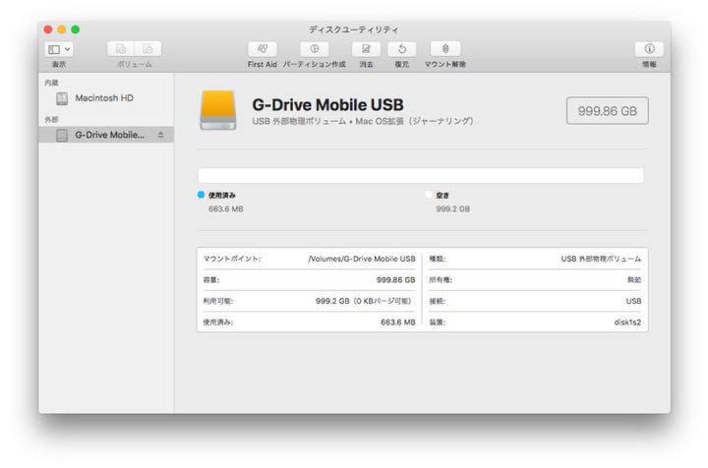This screenshot has width=708, height=468.
Task: Open the パーティション作成 partition tool
Action: tap(314, 49)
